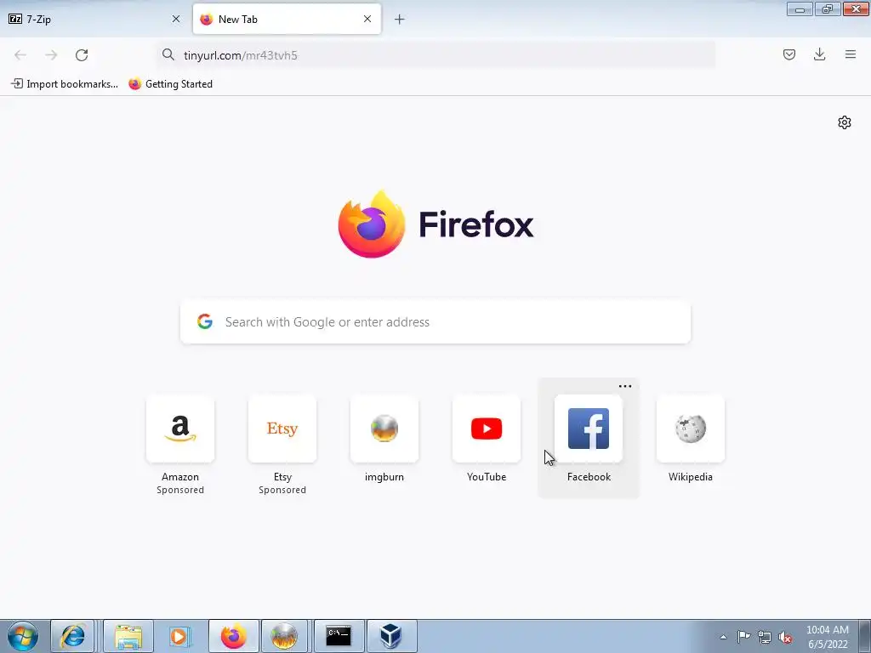Launch Internet Explorer from taskbar

73,636
